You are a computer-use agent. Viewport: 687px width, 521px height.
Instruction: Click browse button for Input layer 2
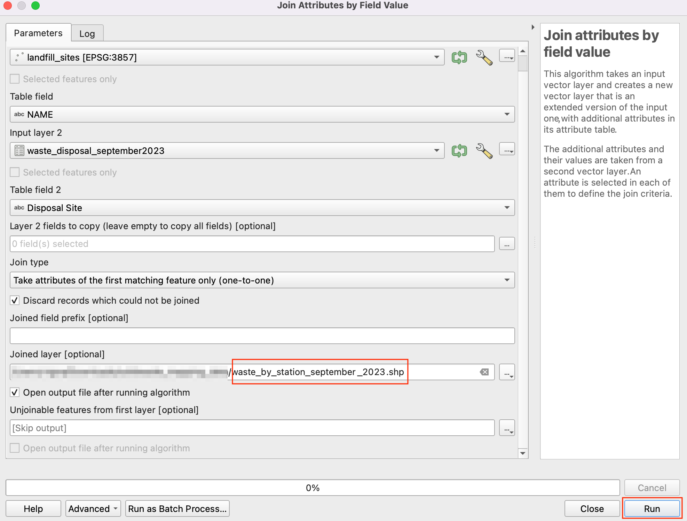point(507,150)
